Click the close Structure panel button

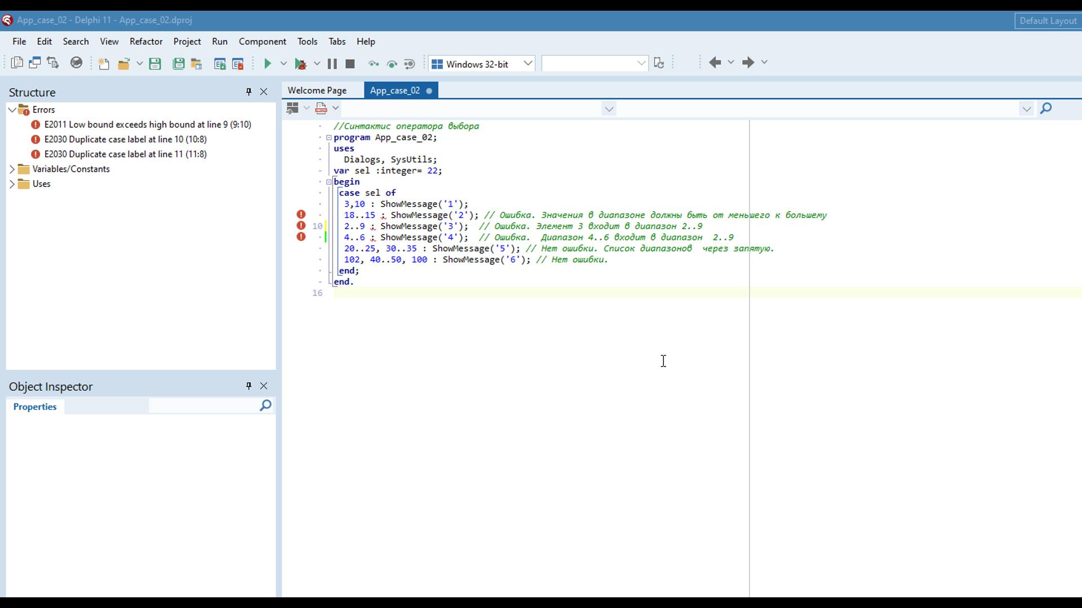pos(264,91)
